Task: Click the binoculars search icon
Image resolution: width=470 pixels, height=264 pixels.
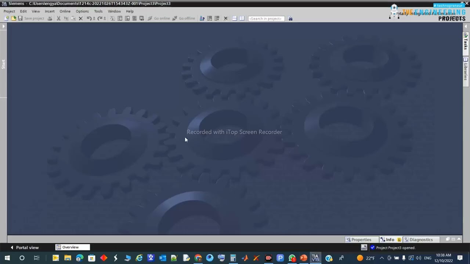Action: coord(290,18)
